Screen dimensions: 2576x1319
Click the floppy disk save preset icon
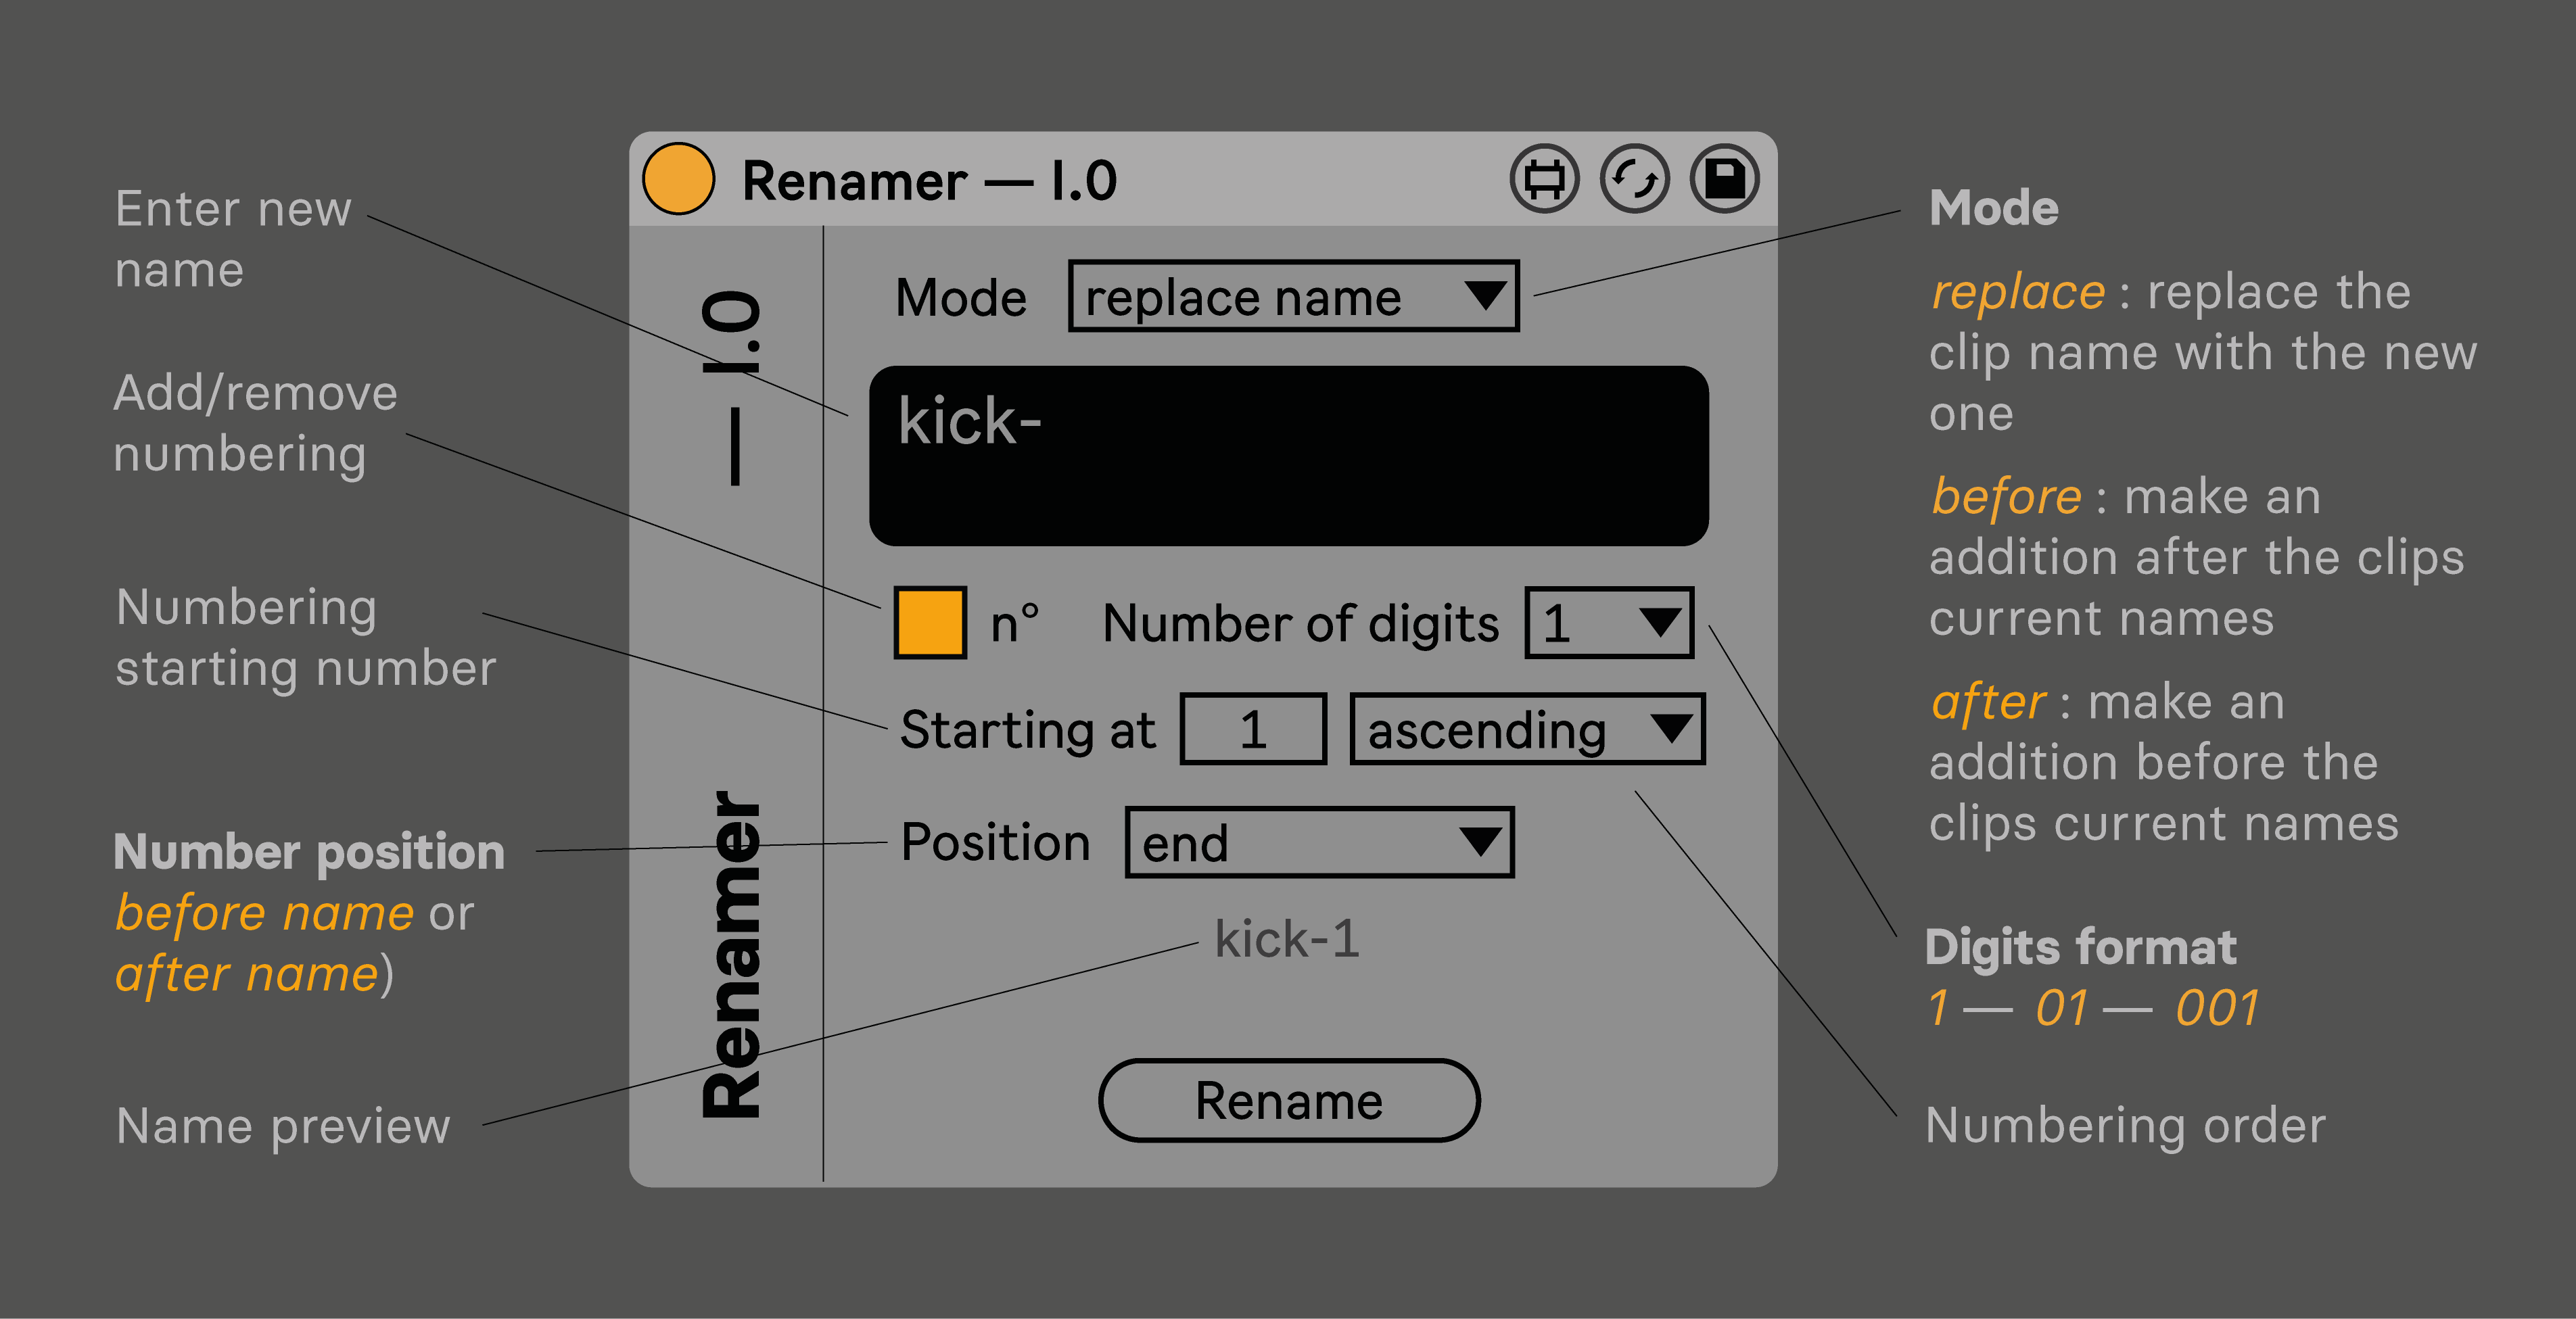pyautogui.click(x=1724, y=180)
